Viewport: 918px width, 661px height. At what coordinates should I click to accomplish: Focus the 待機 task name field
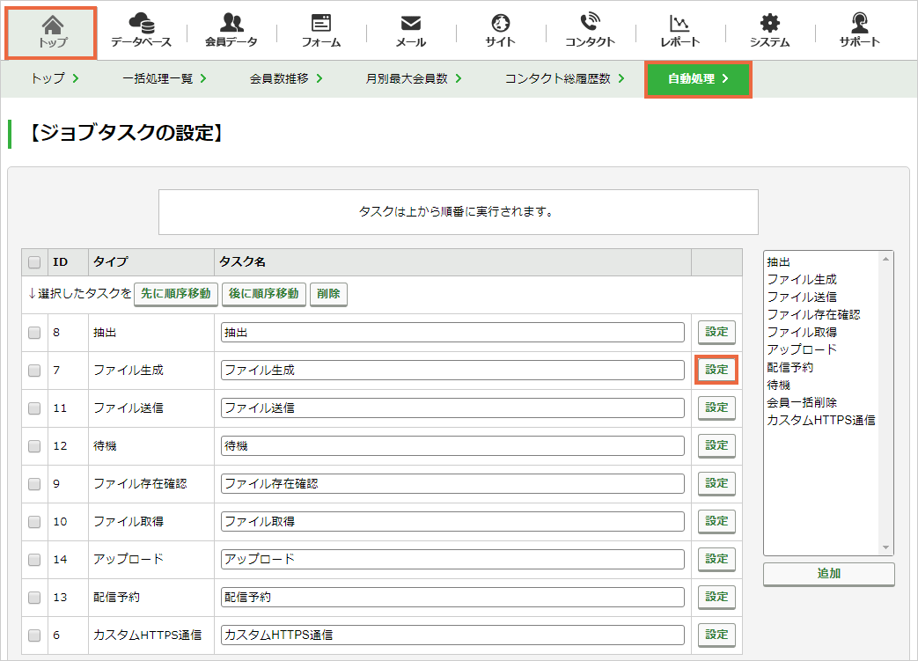click(x=452, y=445)
